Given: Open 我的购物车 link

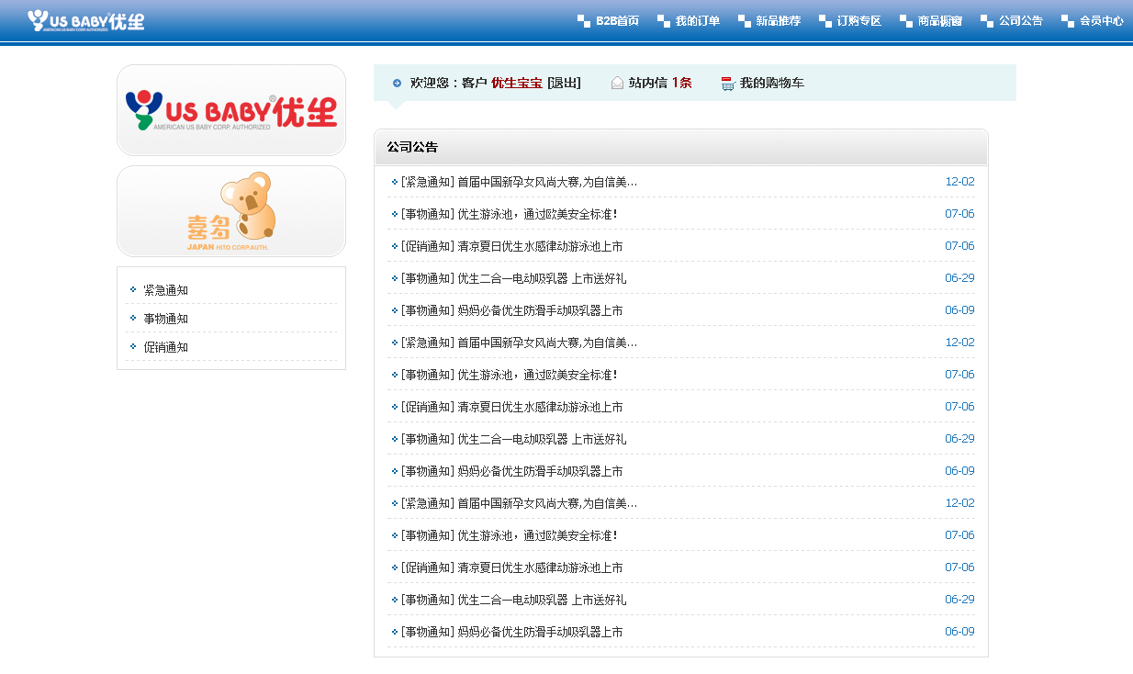Looking at the screenshot, I should pos(771,84).
